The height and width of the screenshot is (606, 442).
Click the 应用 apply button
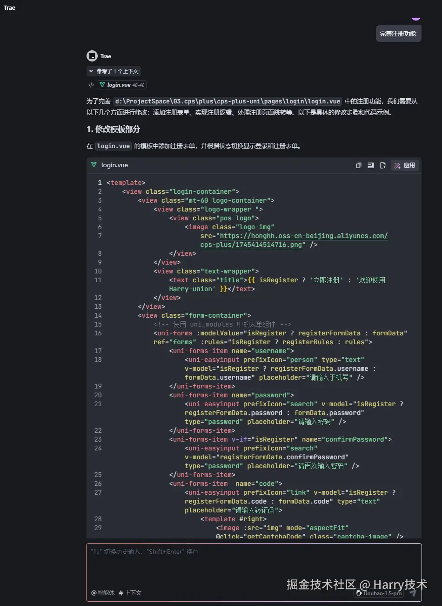pos(405,165)
